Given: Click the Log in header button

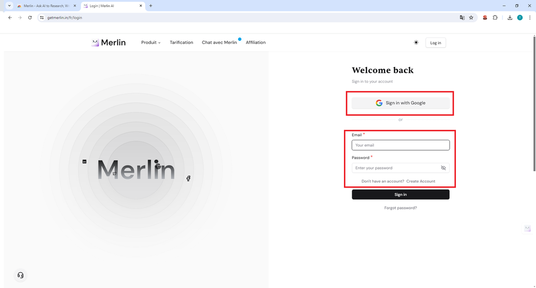Looking at the screenshot, I should (435, 43).
